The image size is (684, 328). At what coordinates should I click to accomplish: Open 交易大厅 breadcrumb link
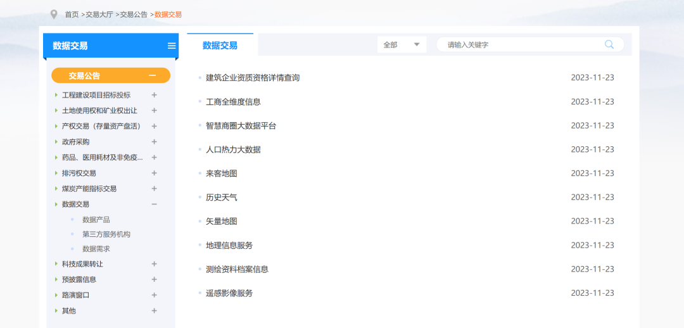click(99, 15)
